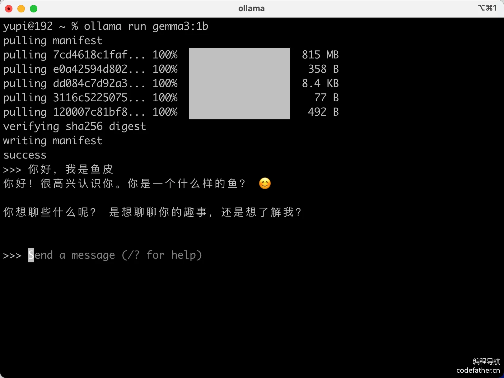This screenshot has width=504, height=378.
Task: Click the '你想聊些什么呢？' reply line
Action: pos(152,212)
